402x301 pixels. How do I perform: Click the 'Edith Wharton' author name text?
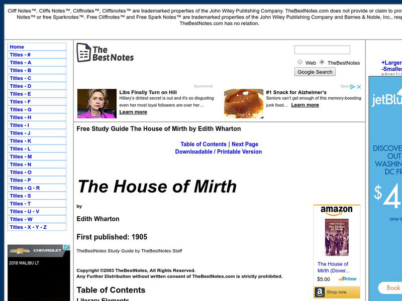click(x=98, y=219)
